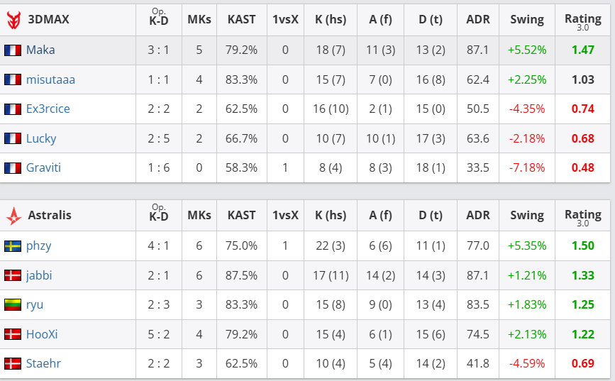View Lucky's player profile

41,138
